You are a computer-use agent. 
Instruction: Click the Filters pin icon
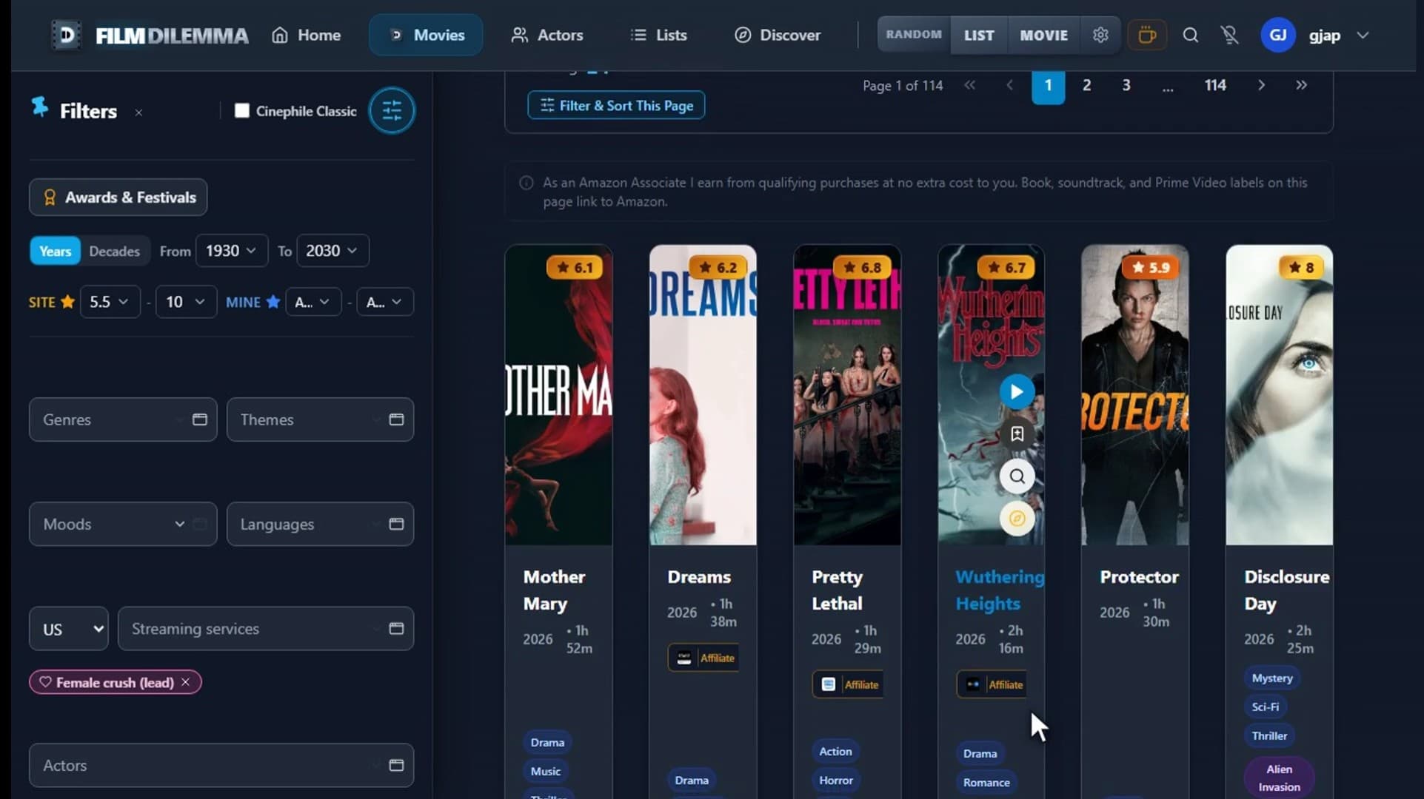coord(40,107)
